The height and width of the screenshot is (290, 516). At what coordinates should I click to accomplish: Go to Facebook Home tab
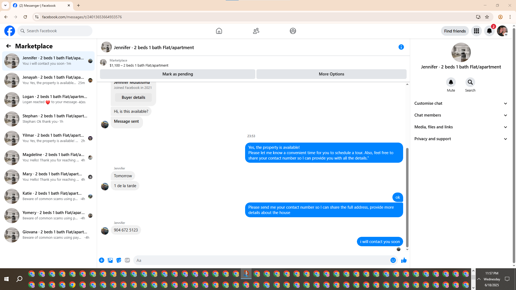pyautogui.click(x=219, y=31)
